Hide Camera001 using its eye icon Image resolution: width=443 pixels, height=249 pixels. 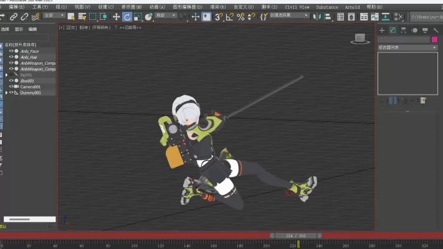tap(11, 87)
